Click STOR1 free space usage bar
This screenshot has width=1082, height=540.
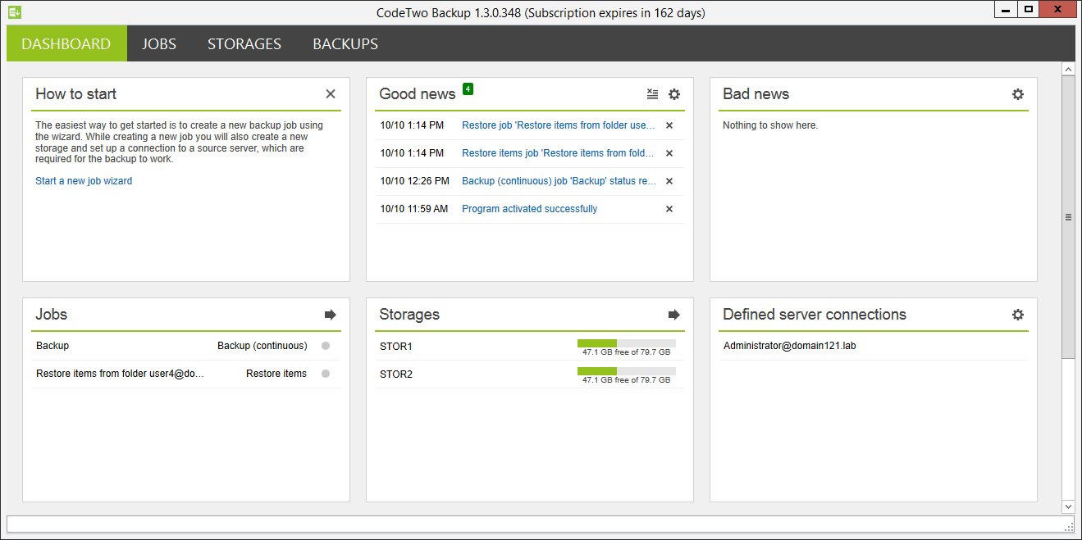tap(627, 343)
